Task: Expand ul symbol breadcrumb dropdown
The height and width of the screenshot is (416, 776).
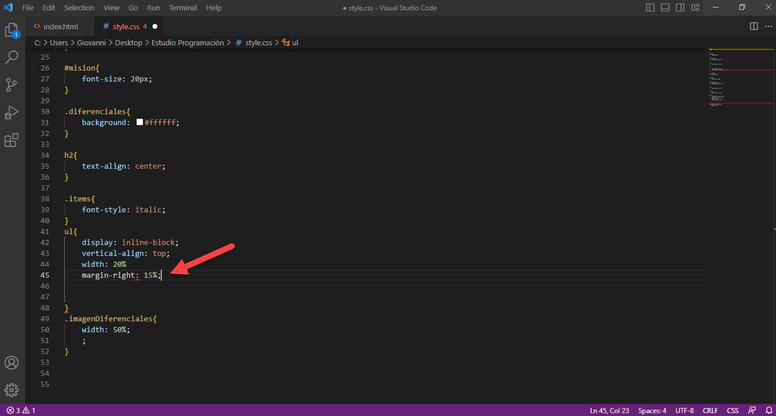Action: 295,42
